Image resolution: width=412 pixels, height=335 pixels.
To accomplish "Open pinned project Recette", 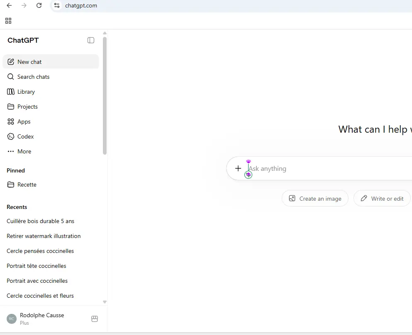I will 51,184.
